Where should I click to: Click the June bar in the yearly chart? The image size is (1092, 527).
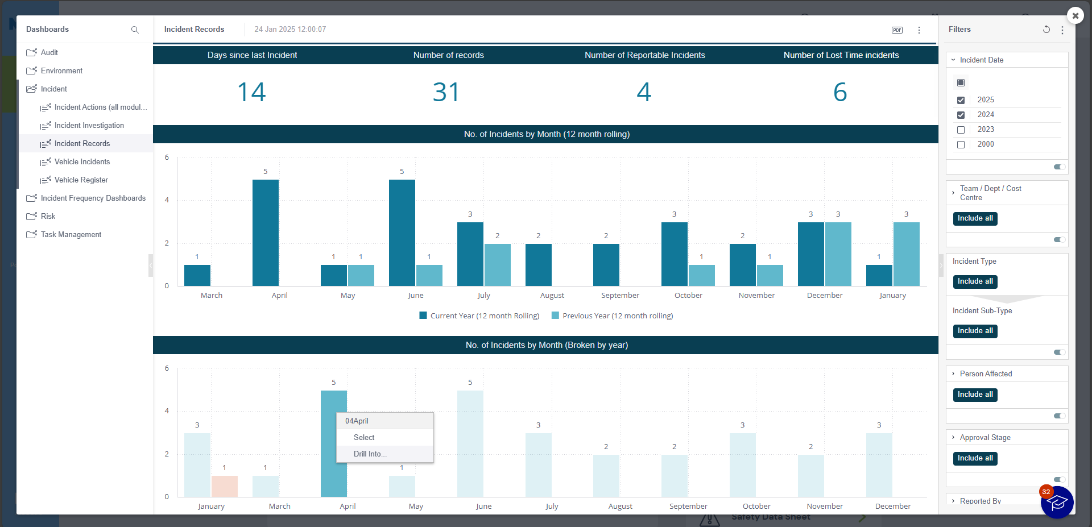pyautogui.click(x=470, y=443)
